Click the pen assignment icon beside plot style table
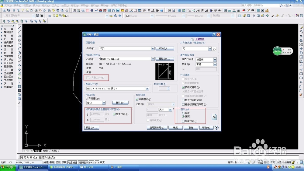 point(214,49)
